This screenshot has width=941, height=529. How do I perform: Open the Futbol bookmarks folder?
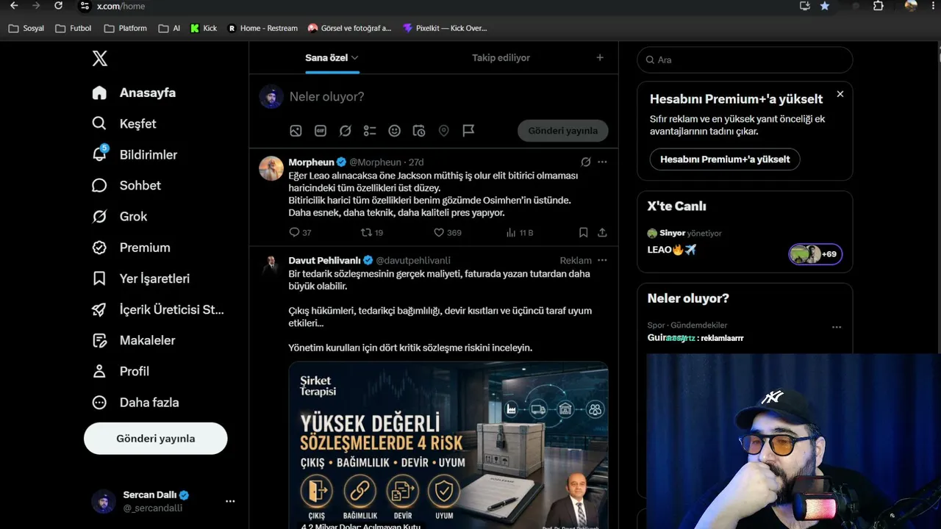point(74,28)
